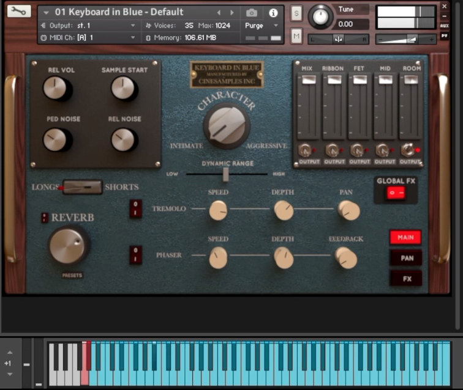Switch to the FX page
Image resolution: width=463 pixels, height=390 pixels.
point(405,279)
